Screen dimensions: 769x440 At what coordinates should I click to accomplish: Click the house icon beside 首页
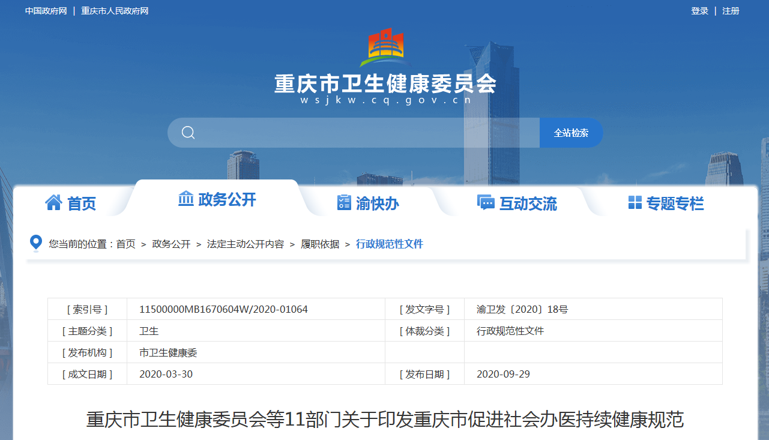(53, 203)
